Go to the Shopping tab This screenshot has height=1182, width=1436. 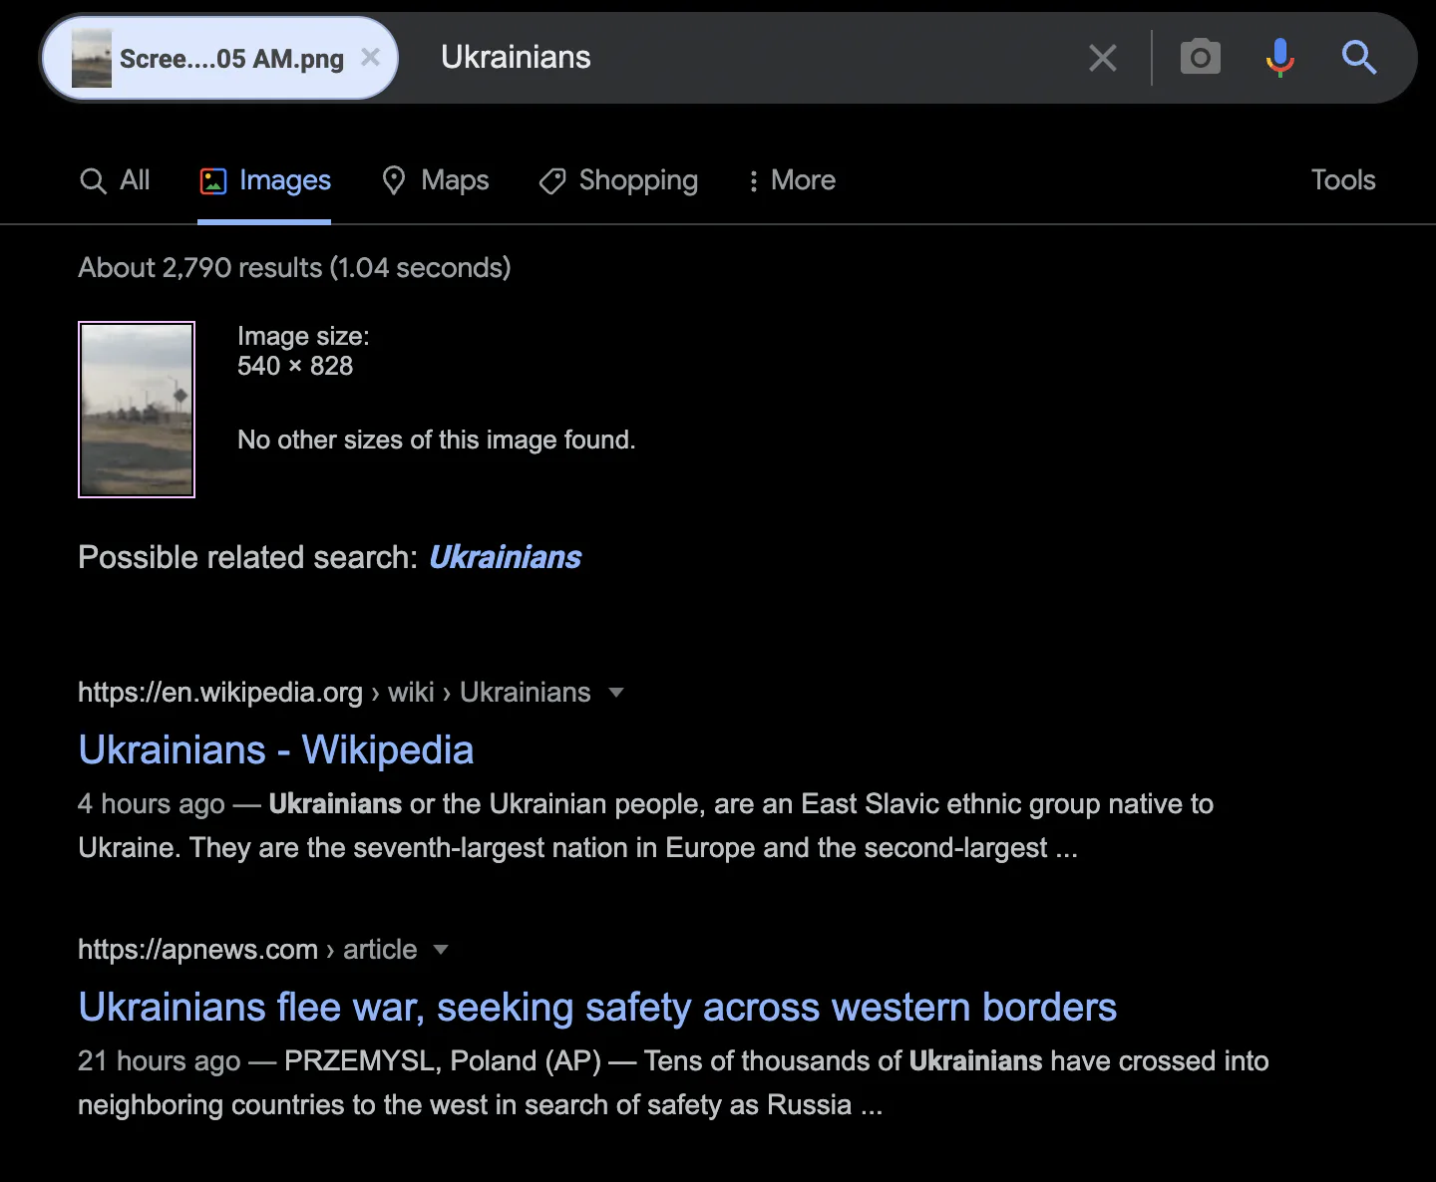(x=618, y=180)
